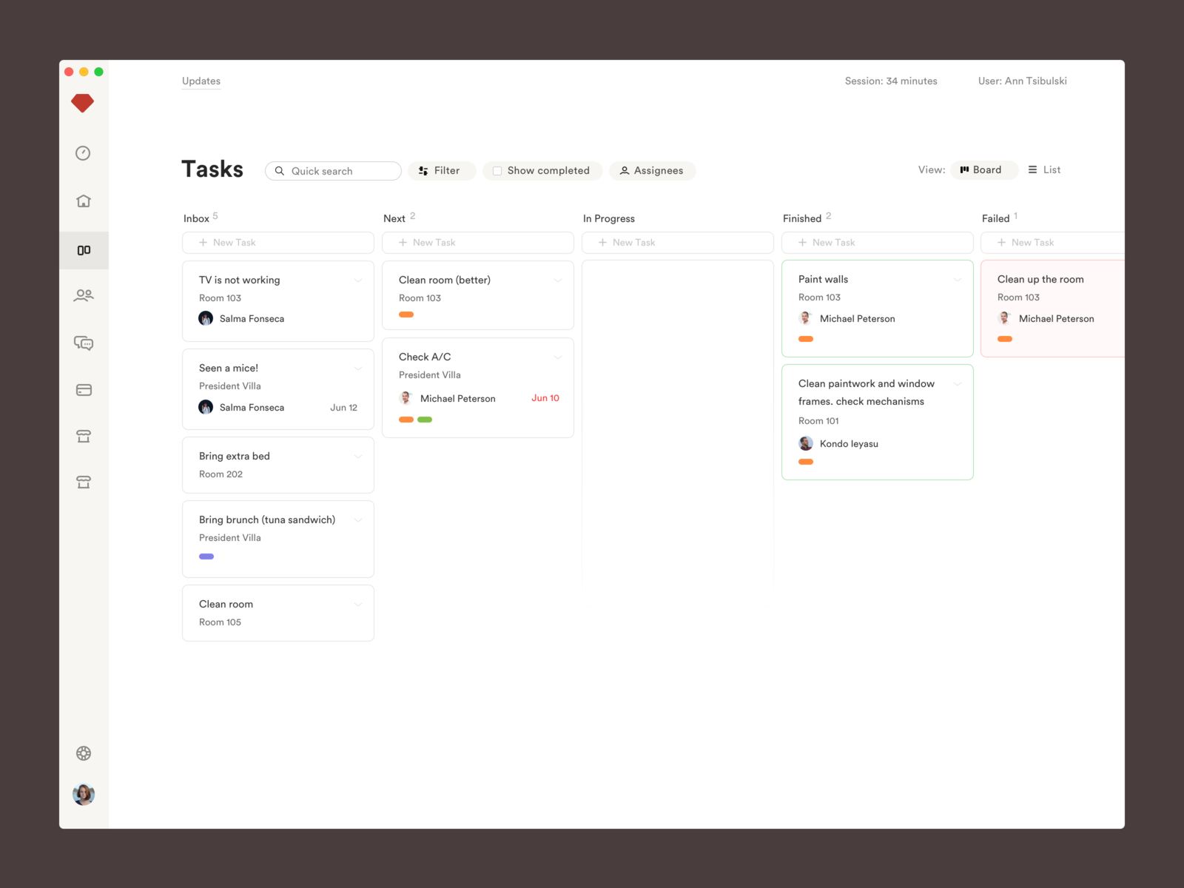Expand the Bring extra bed card chevron
Viewport: 1184px width, 888px height.
pyautogui.click(x=358, y=457)
